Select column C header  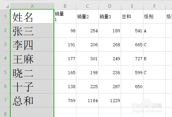(x=88, y=6)
